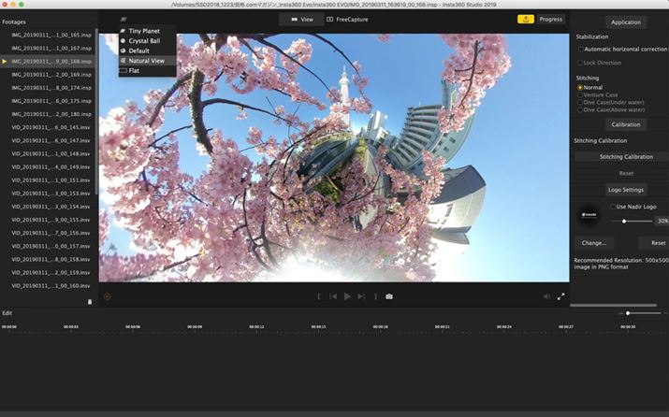Adjust the nadir logo size slider
669x417 pixels.
[624, 222]
